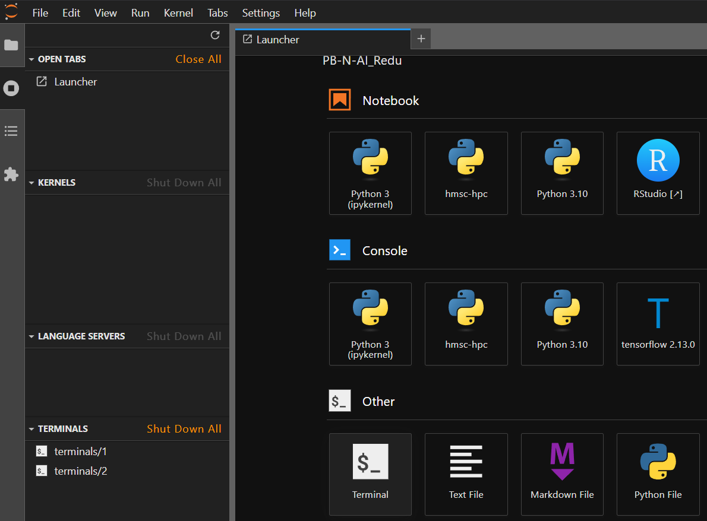Launch RStudio from the Notebook section
707x521 pixels.
click(x=658, y=173)
